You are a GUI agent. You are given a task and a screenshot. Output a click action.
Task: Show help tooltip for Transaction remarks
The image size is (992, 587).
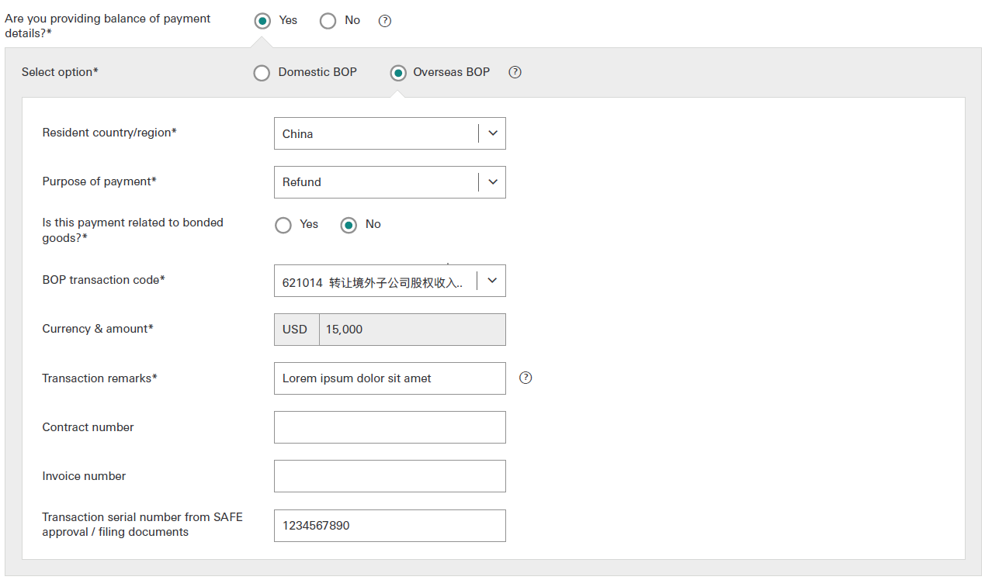pos(525,378)
